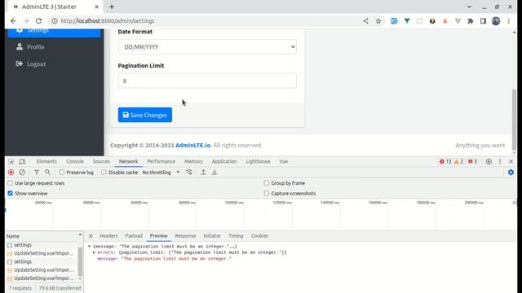The width and height of the screenshot is (522, 293).
Task: Toggle the network filter funnel icon
Action: [37, 173]
